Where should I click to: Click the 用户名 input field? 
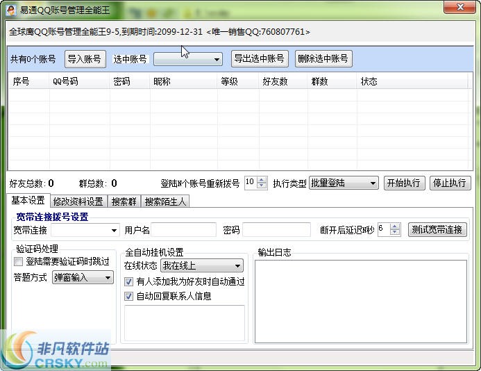click(183, 230)
